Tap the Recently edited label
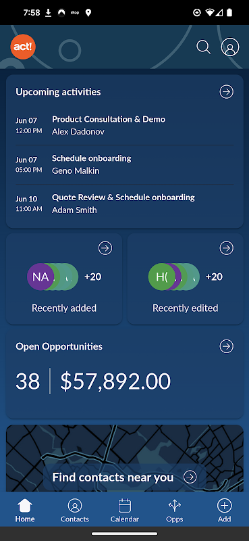Image resolution: width=249 pixels, height=541 pixels. (186, 308)
